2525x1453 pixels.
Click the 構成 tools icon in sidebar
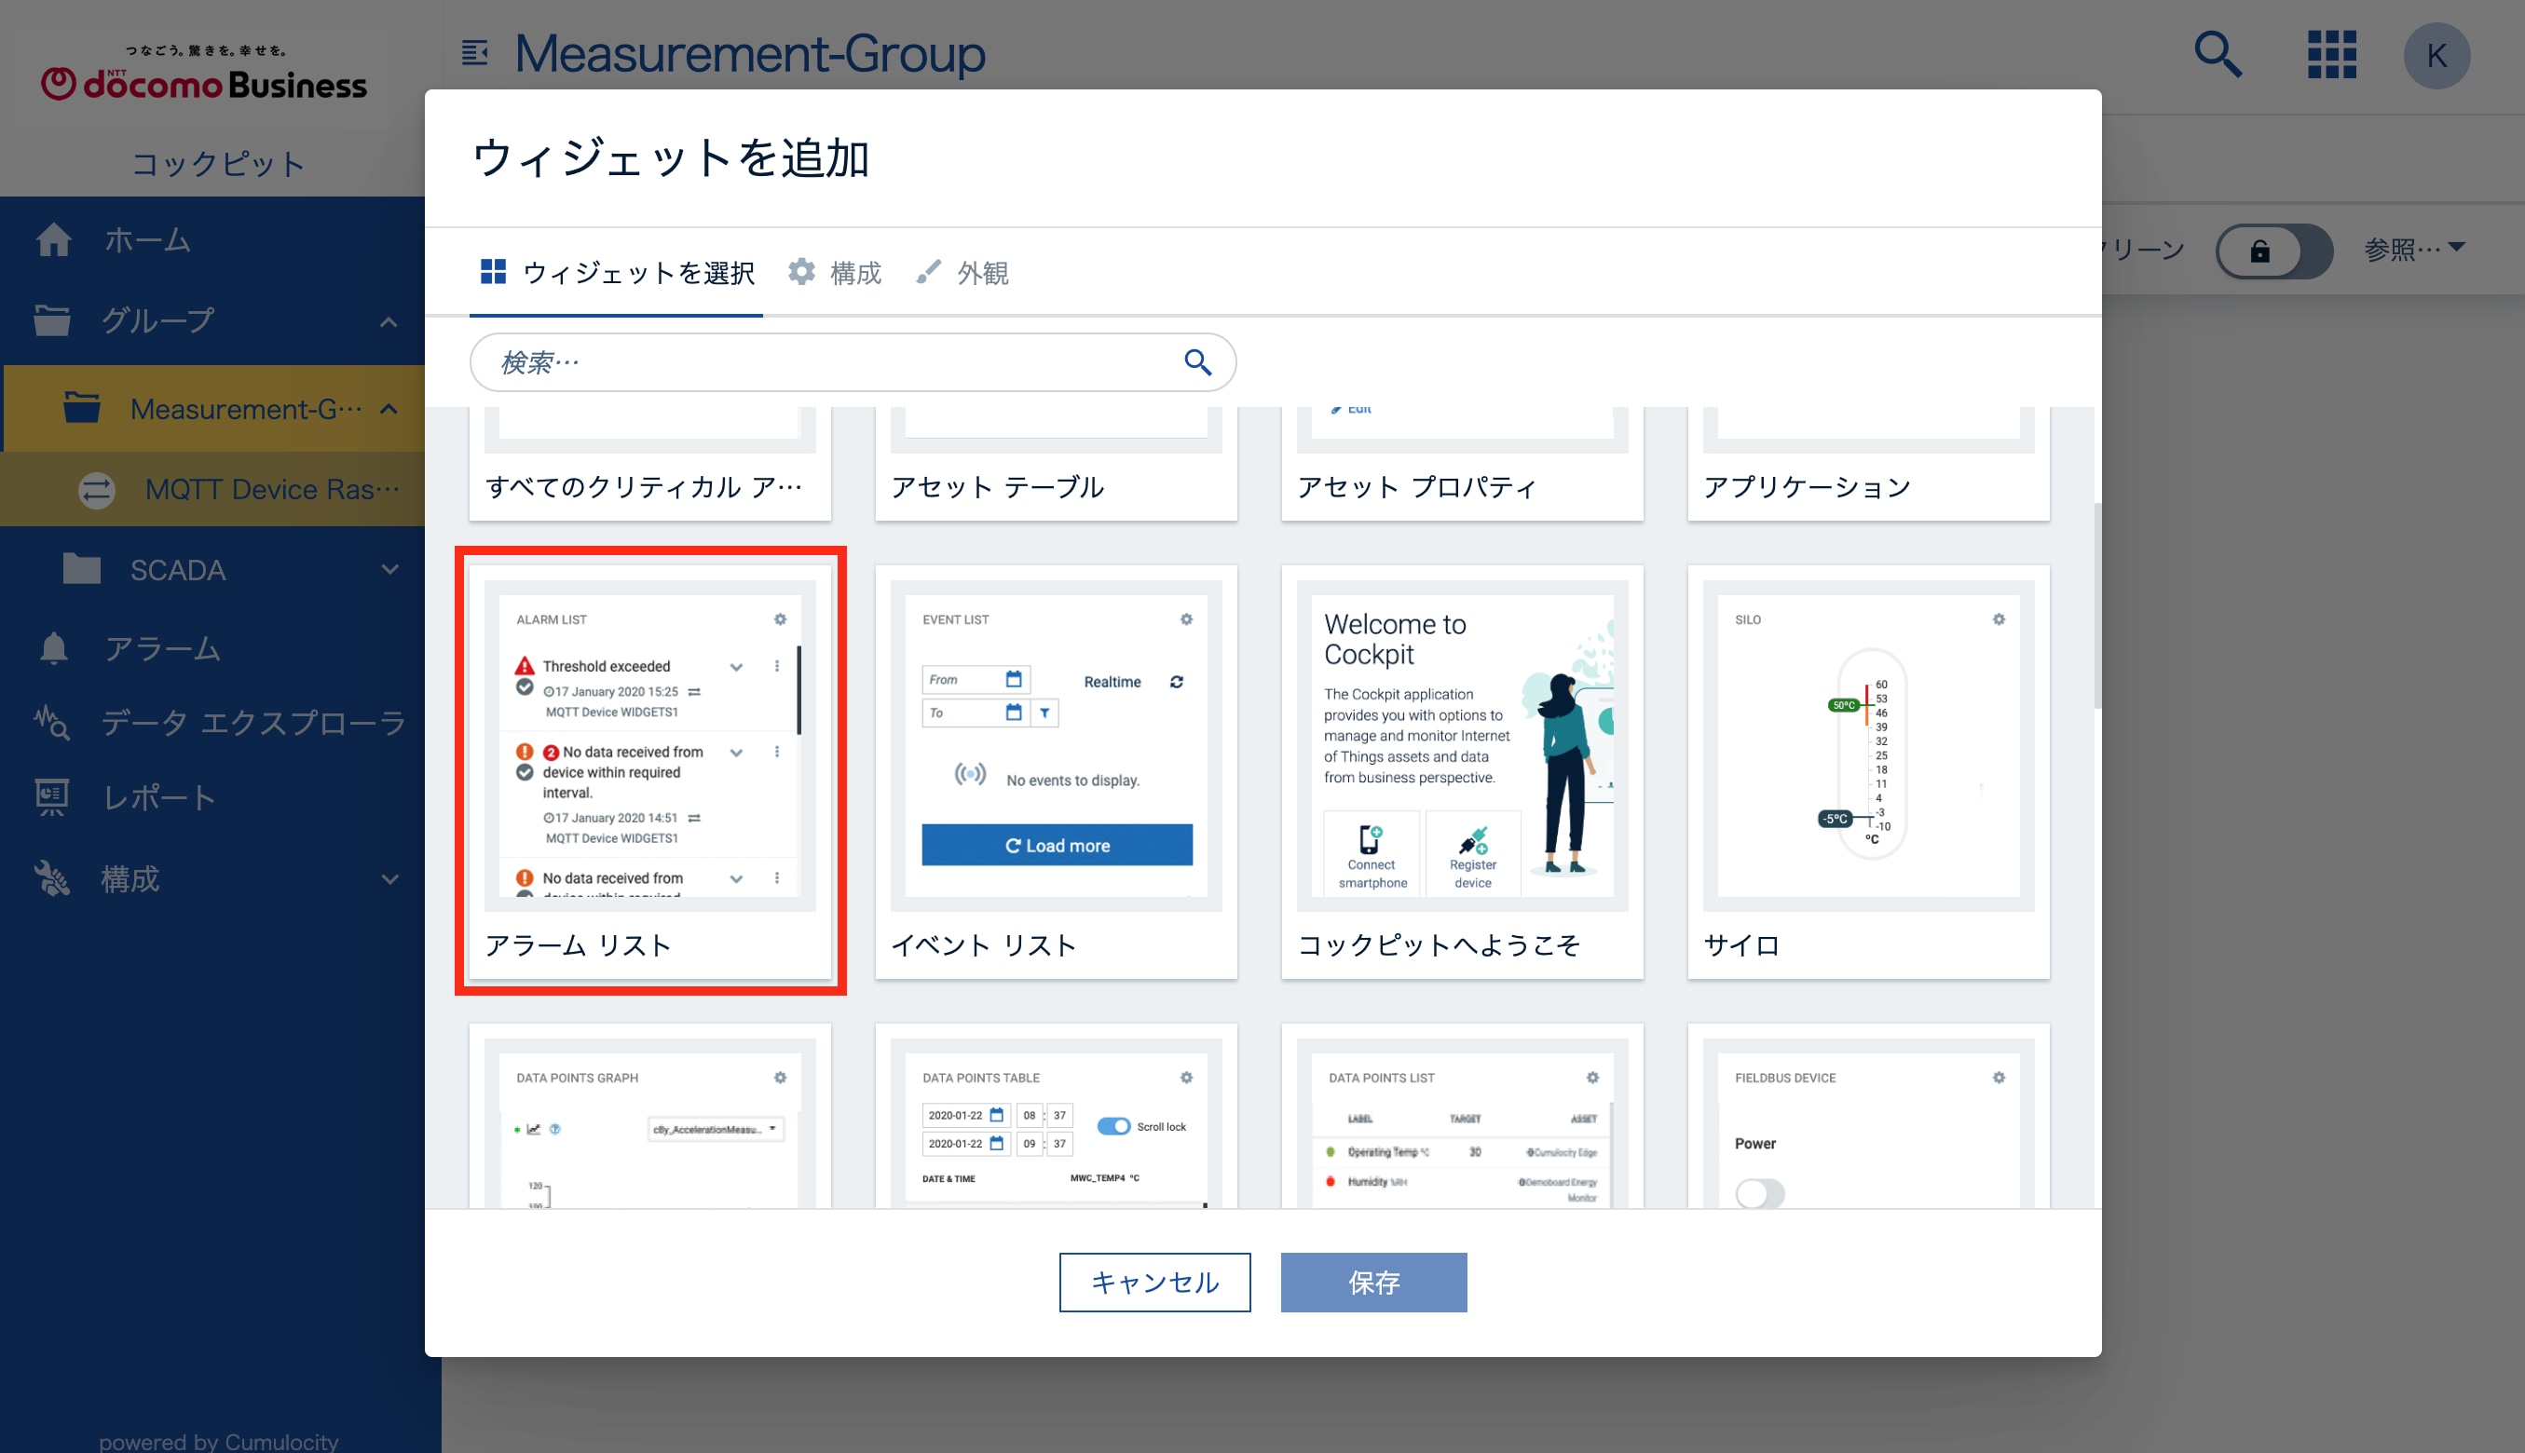pos(51,879)
